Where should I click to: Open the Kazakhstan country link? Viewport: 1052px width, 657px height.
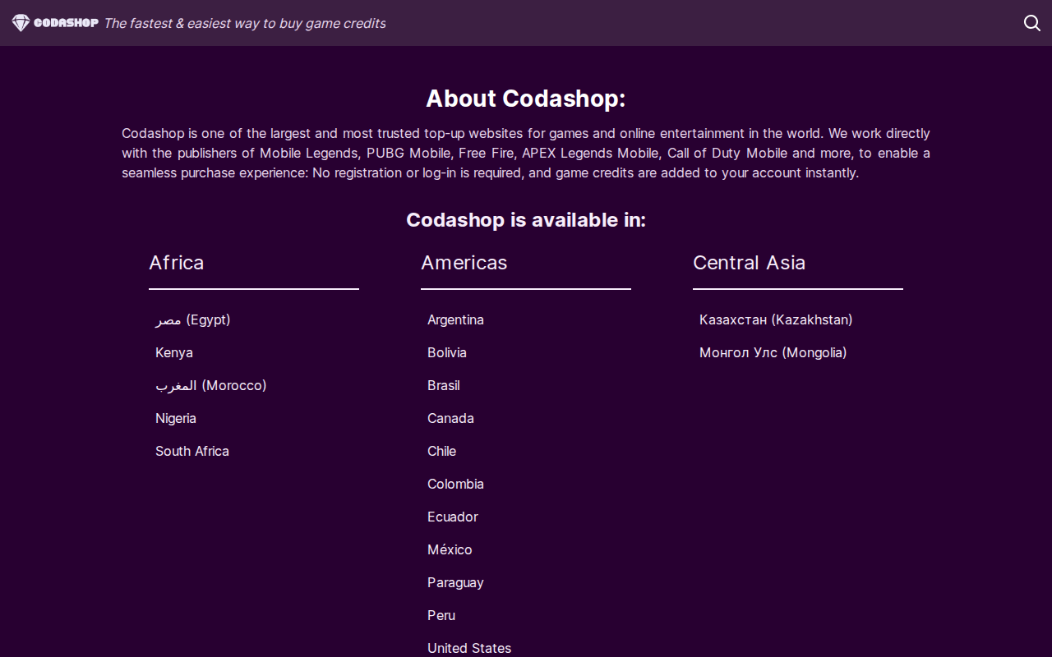tap(776, 319)
